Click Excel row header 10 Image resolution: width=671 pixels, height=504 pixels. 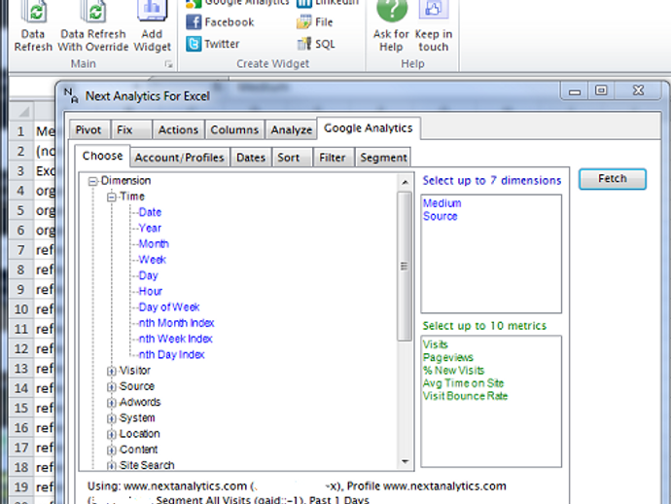click(x=20, y=308)
